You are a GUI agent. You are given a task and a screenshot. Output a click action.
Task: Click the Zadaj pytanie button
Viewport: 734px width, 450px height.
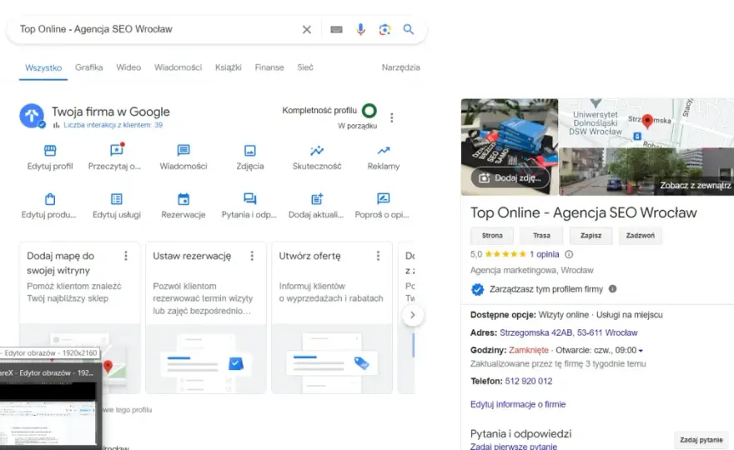tap(701, 440)
